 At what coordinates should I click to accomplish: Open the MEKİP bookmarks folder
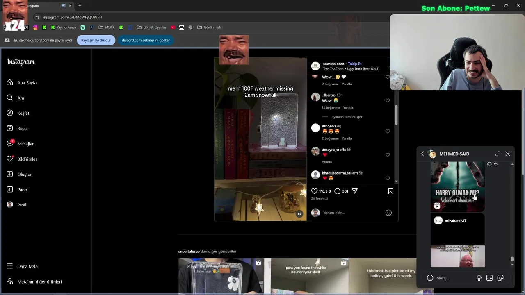click(107, 27)
